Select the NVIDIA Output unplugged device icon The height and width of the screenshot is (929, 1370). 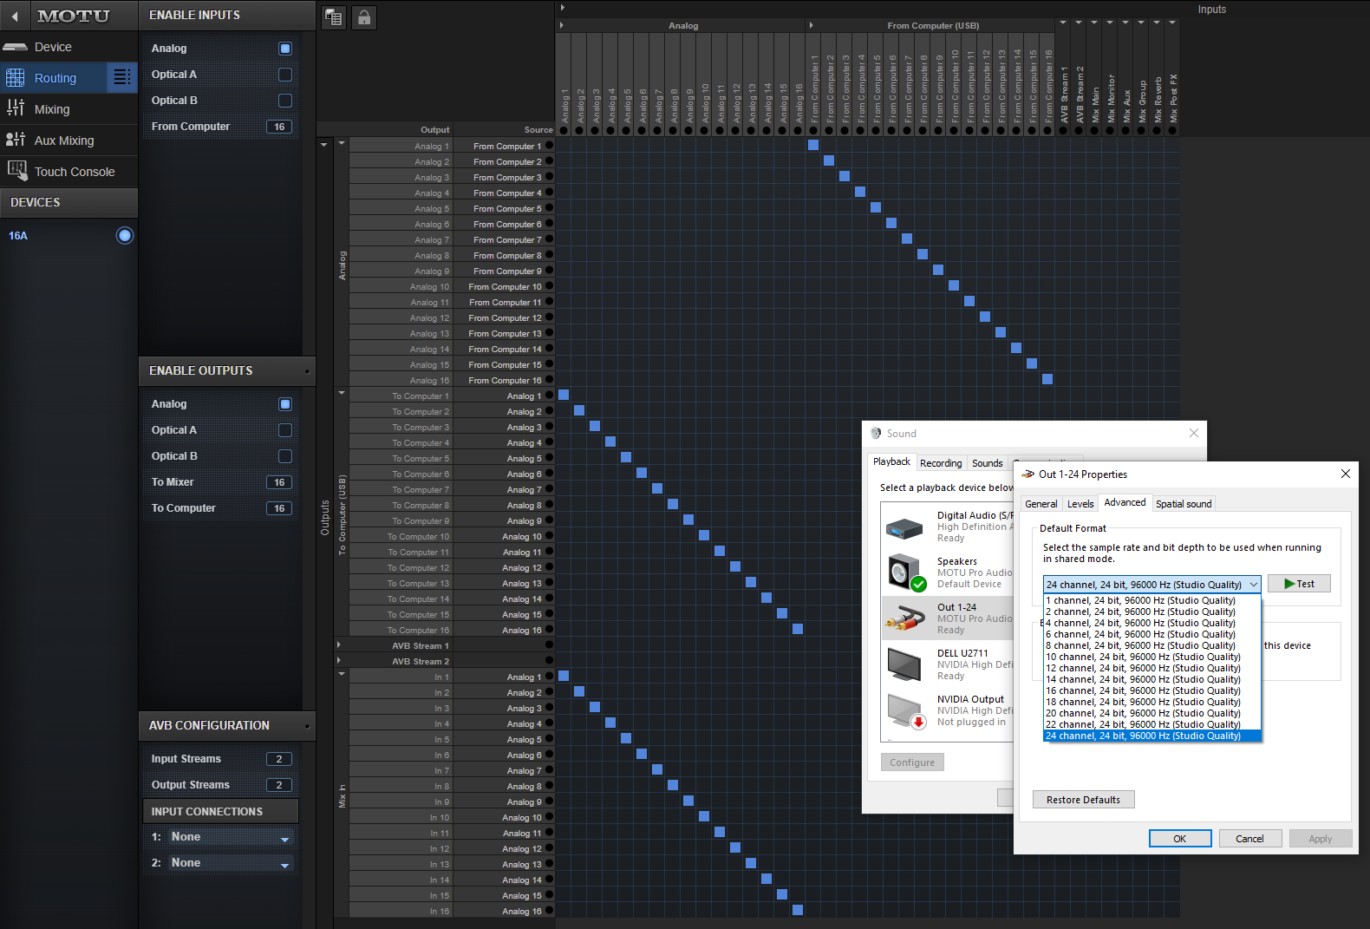[906, 710]
